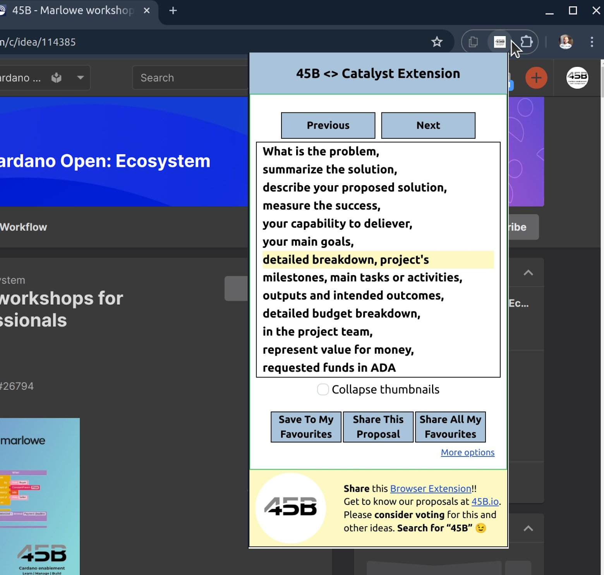Screen dimensions: 604x575
Task: Click the red plus submit button
Action: pos(536,78)
